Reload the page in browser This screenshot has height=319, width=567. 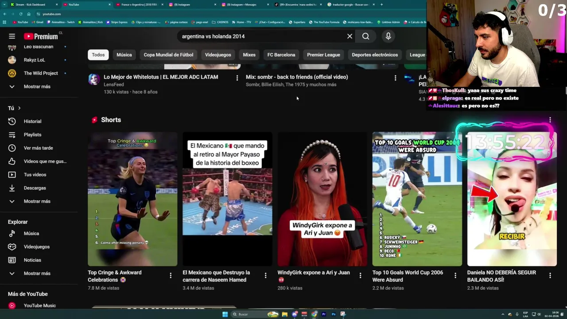[x=20, y=14]
